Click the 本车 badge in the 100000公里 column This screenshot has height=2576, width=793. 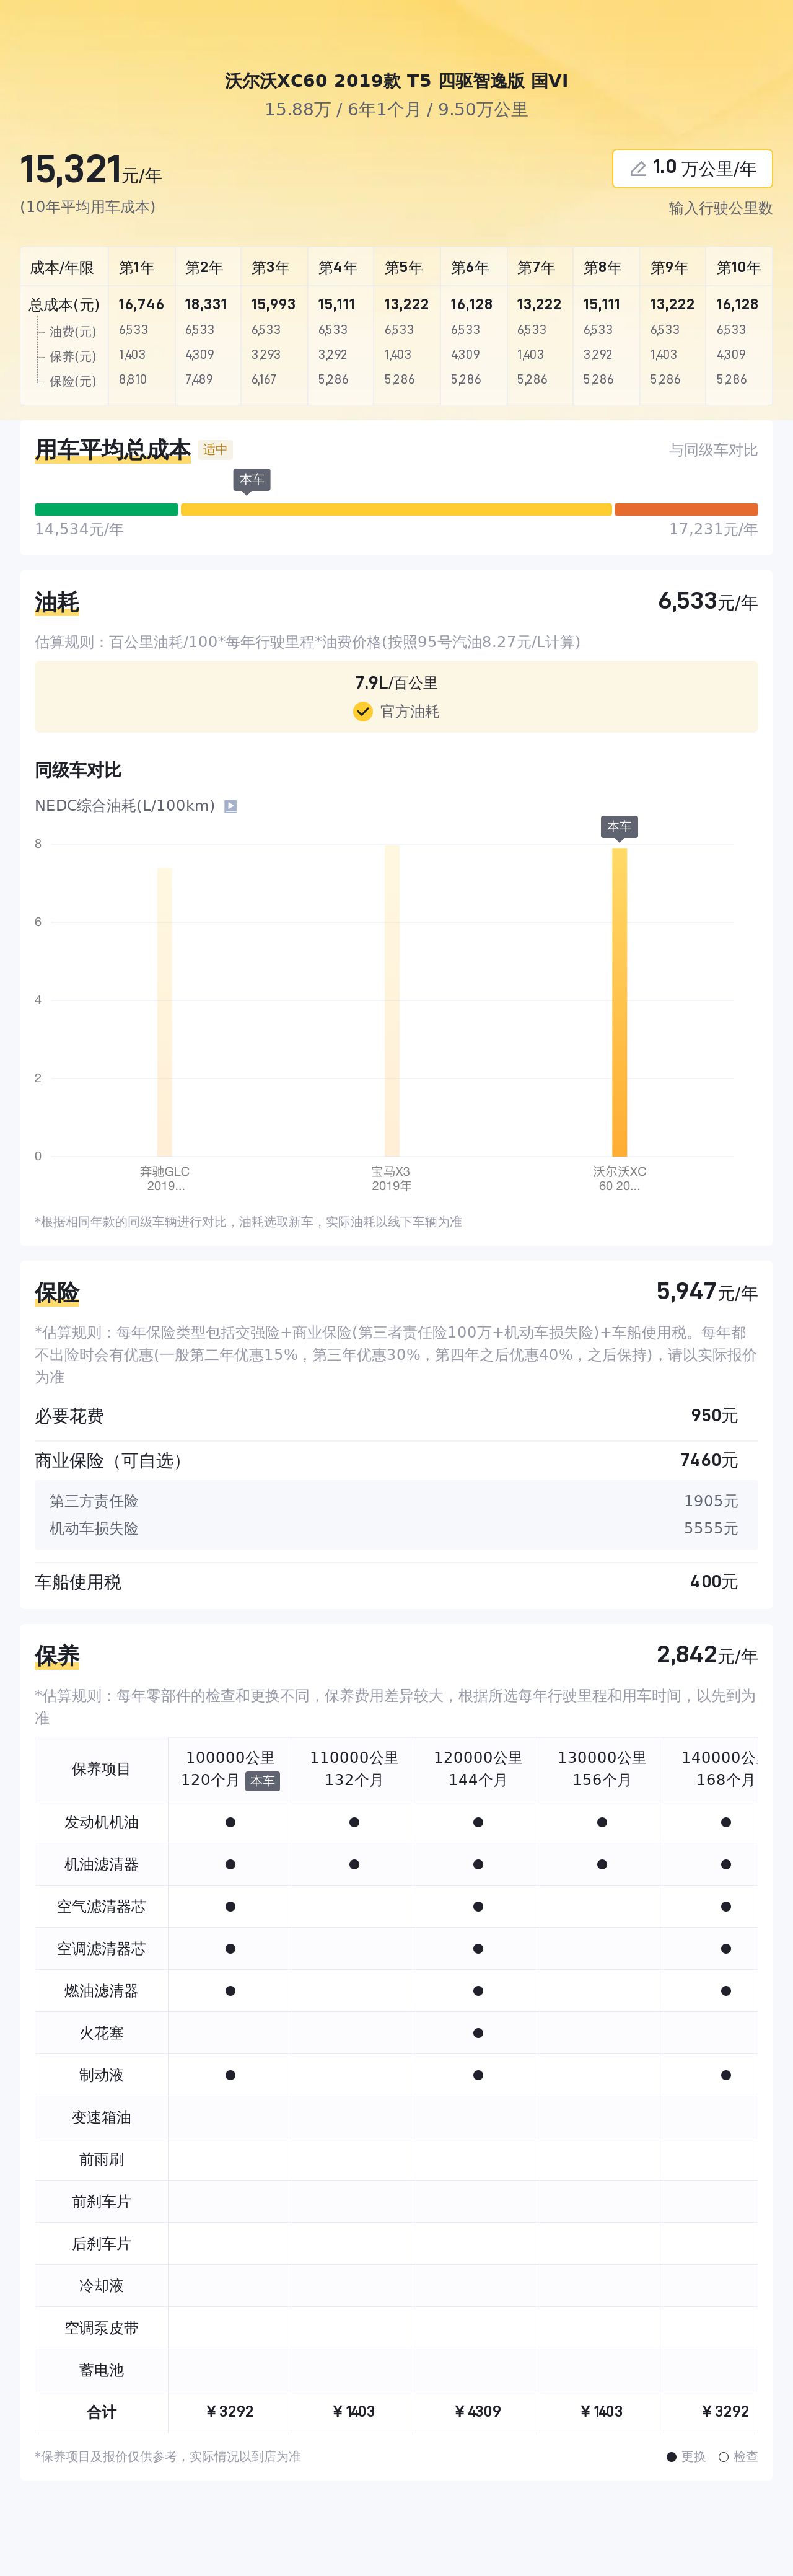[262, 1780]
